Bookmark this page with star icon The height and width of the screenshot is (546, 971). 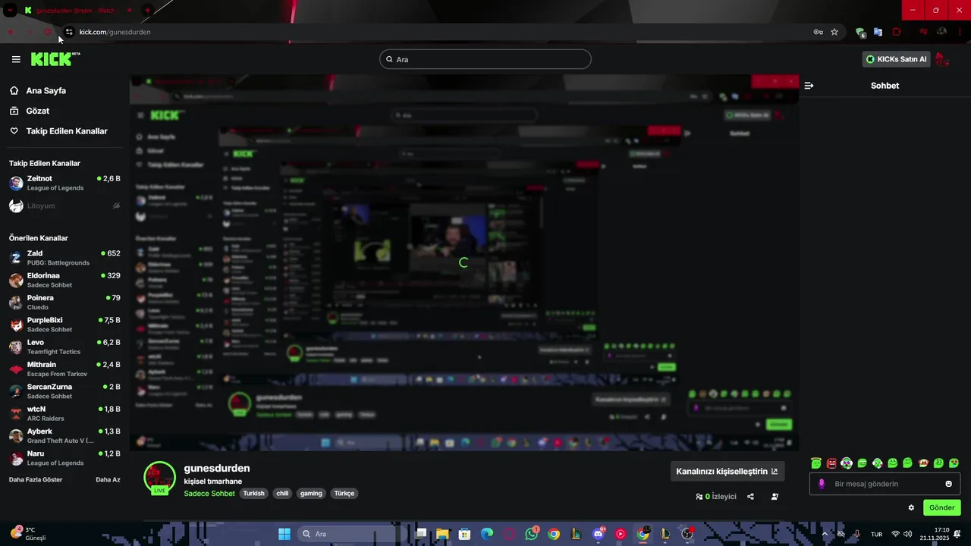pos(834,32)
